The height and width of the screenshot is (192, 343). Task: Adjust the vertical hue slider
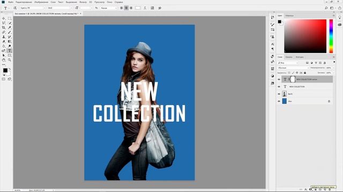[x=331, y=36]
